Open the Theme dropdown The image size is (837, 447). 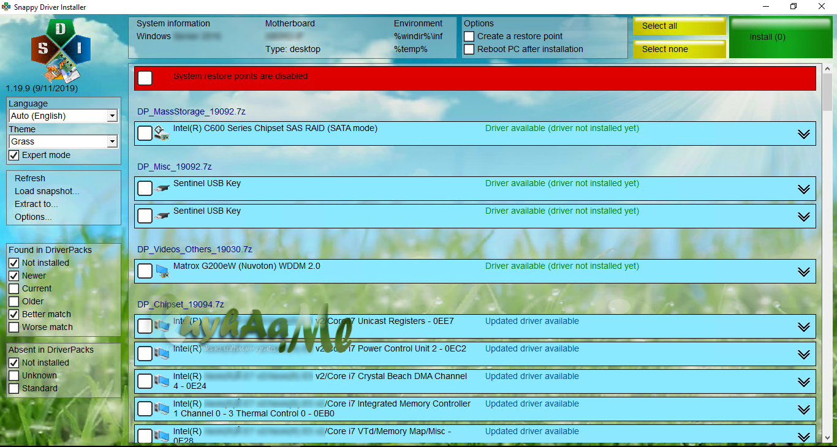[x=112, y=141]
